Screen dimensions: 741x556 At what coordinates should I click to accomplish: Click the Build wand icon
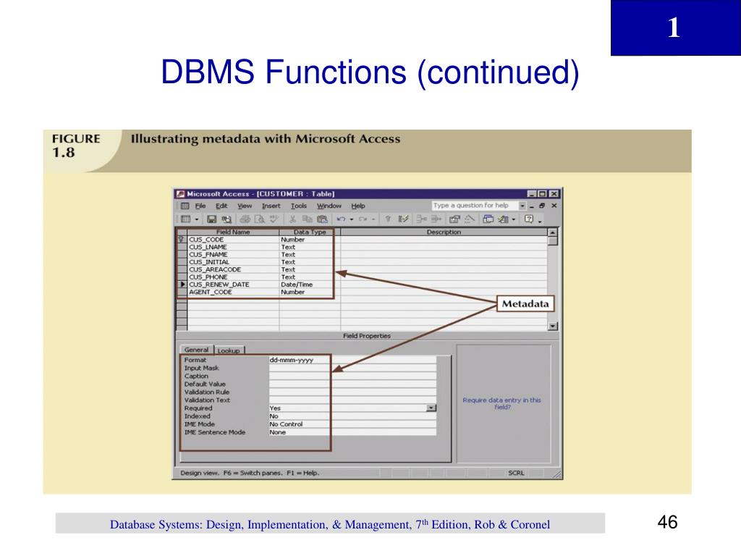coord(469,219)
